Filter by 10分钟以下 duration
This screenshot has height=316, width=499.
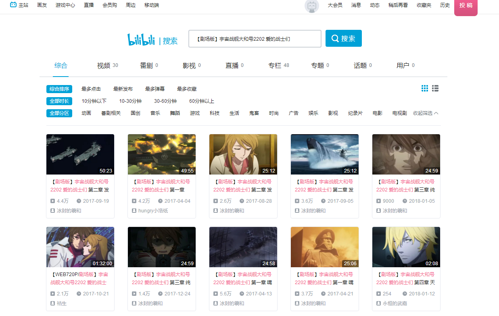click(94, 101)
